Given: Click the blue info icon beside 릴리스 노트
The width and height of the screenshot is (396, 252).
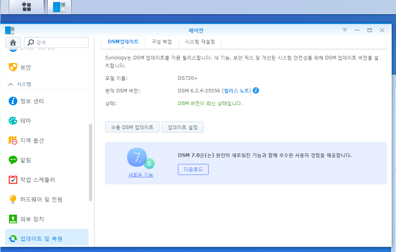Looking at the screenshot, I should 255,90.
